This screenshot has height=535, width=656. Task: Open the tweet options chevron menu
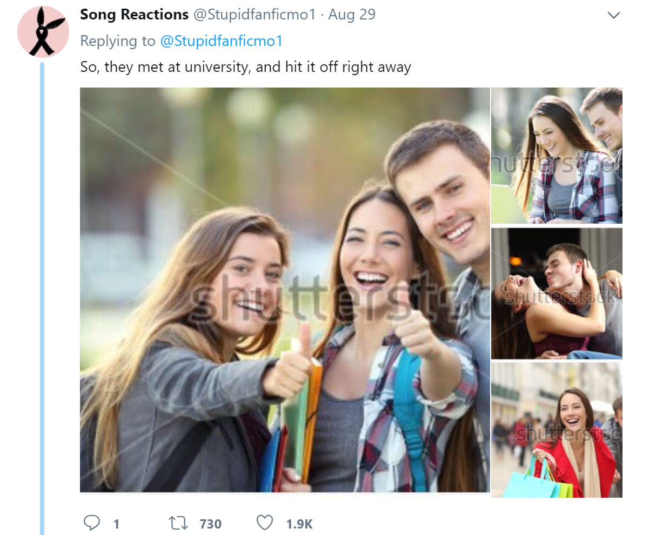click(614, 15)
